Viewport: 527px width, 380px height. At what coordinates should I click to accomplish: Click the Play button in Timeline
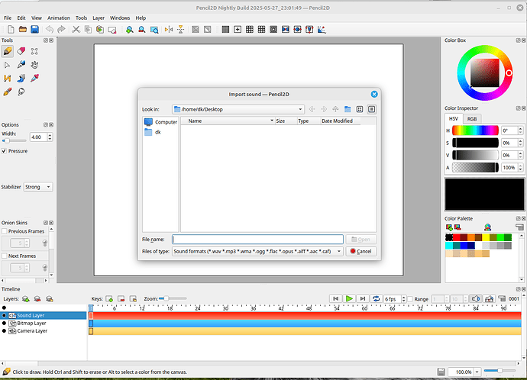click(349, 299)
